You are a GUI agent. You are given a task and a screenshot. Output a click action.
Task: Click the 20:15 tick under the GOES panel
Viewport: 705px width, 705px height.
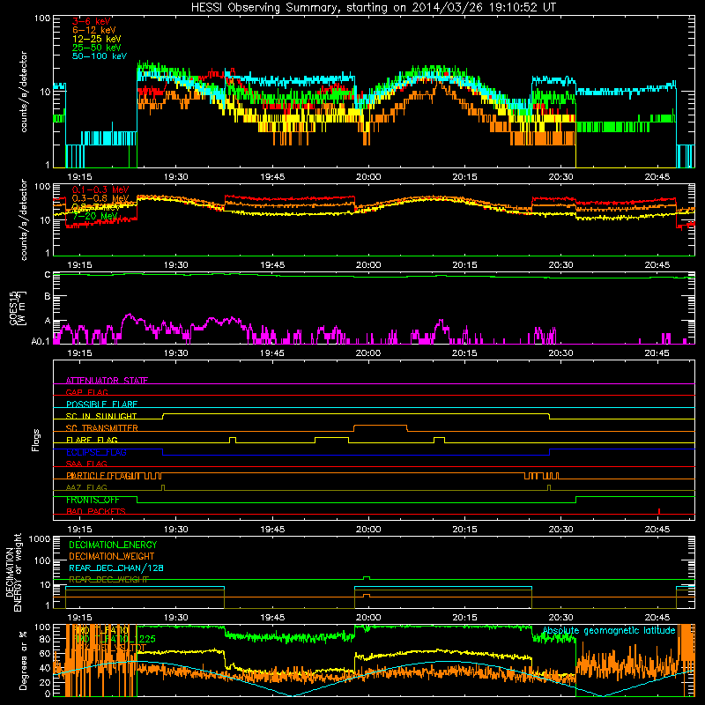pos(464,353)
